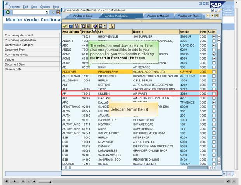Image resolution: width=241 pixels, height=185 pixels.
Task: Open the System menu
Action: pos(45,7)
